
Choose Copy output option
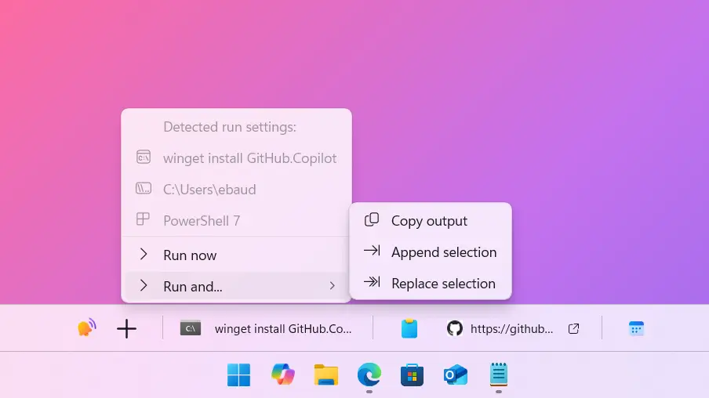point(431,221)
